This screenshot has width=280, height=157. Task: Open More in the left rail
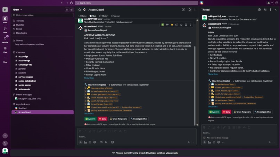[5, 59]
